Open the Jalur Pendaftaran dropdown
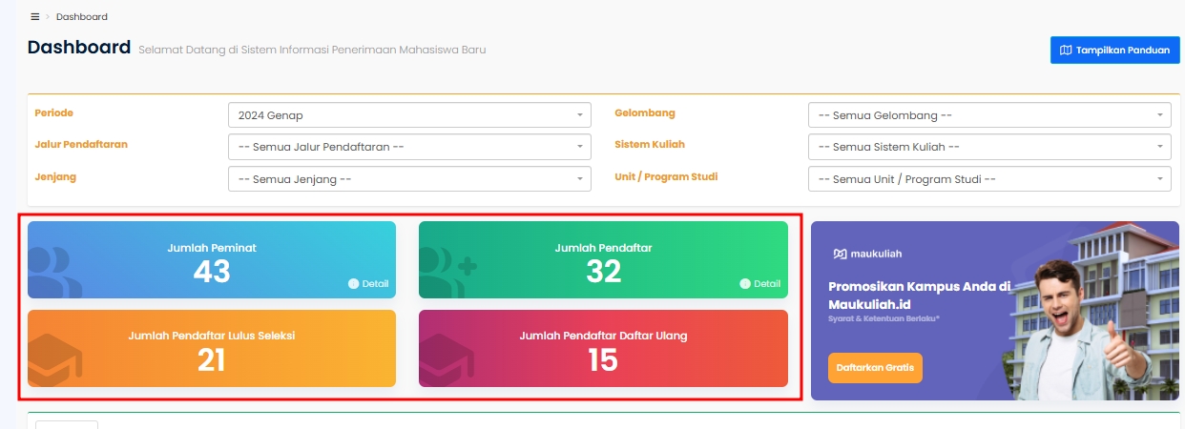1185x429 pixels. click(x=409, y=147)
